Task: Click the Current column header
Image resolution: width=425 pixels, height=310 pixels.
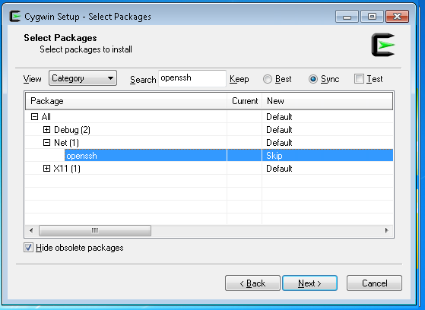Action: click(x=245, y=101)
